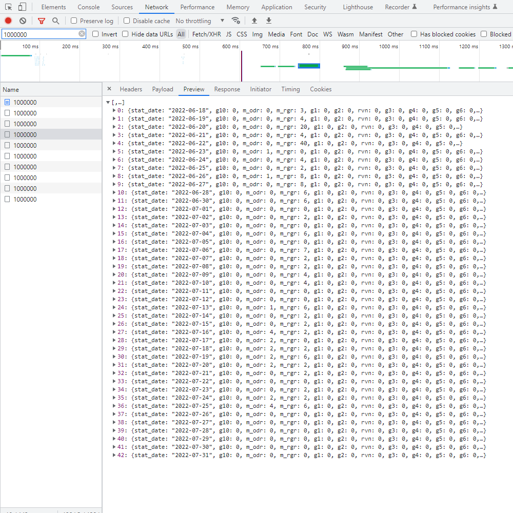Open the Sources panel tab
This screenshot has height=513, width=513.
coord(122,7)
